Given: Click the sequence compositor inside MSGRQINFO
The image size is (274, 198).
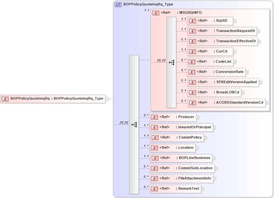Looking at the screenshot, I should (173, 63).
